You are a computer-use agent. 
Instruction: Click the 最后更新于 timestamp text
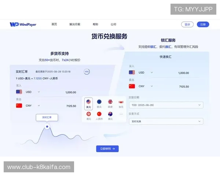[x=53, y=71]
